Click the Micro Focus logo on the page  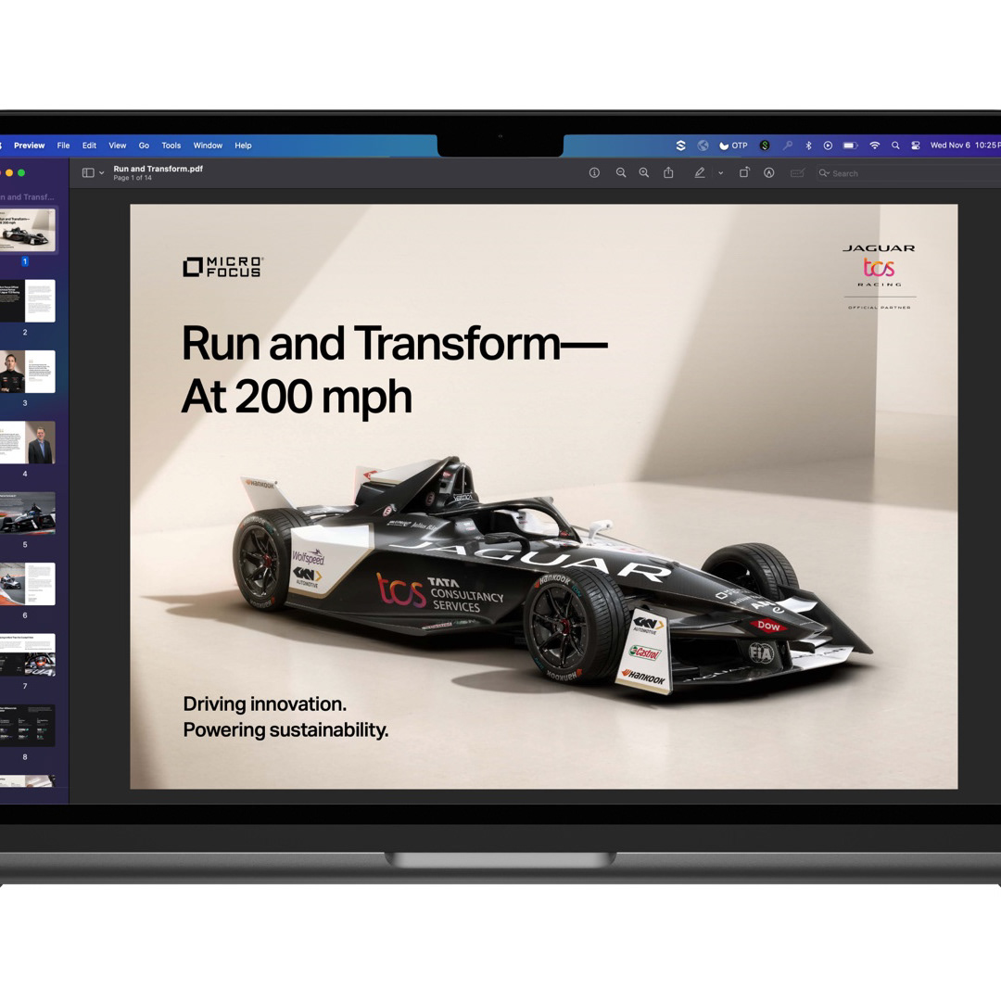click(x=222, y=267)
